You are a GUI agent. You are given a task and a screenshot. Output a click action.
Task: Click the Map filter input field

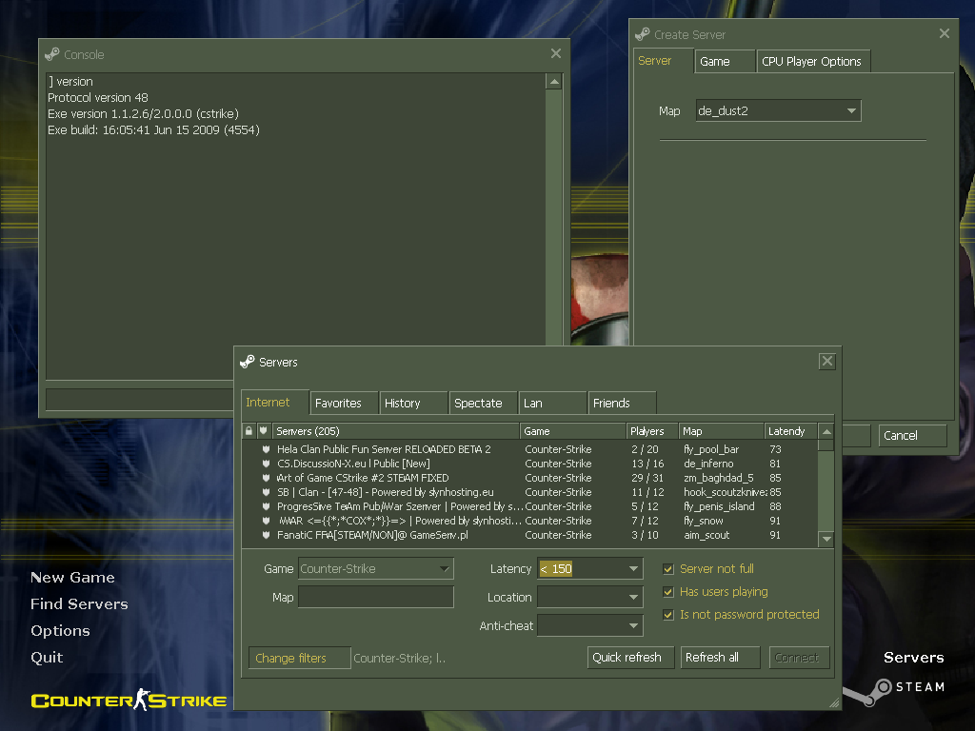(x=375, y=598)
